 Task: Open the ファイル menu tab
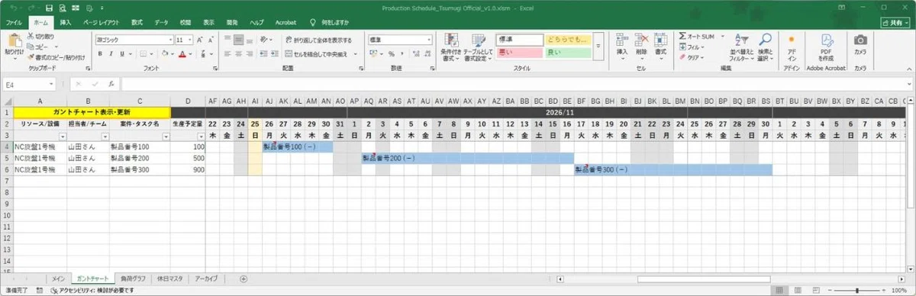coord(14,23)
